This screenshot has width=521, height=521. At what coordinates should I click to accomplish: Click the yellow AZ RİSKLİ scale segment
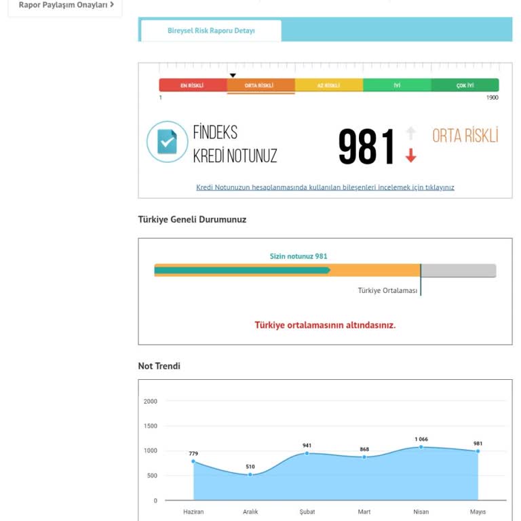pos(329,85)
